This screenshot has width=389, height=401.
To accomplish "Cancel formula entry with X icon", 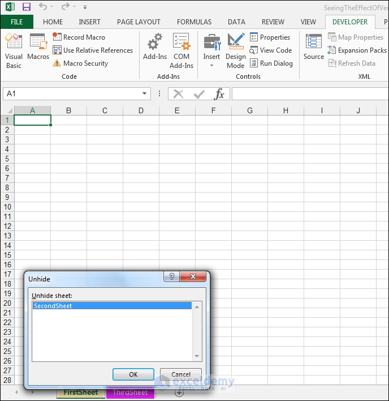I will coord(179,94).
